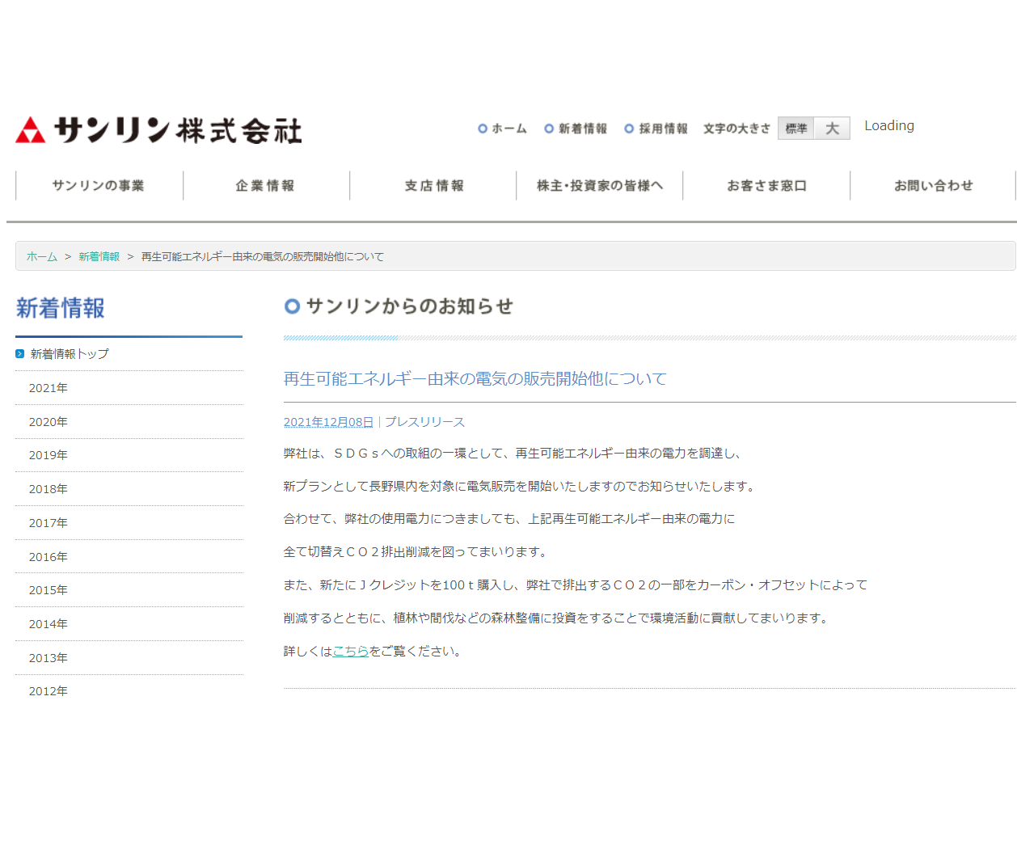Screen dimensions: 1017x844
Task: Open the 支店情報 menu
Action: pos(433,185)
